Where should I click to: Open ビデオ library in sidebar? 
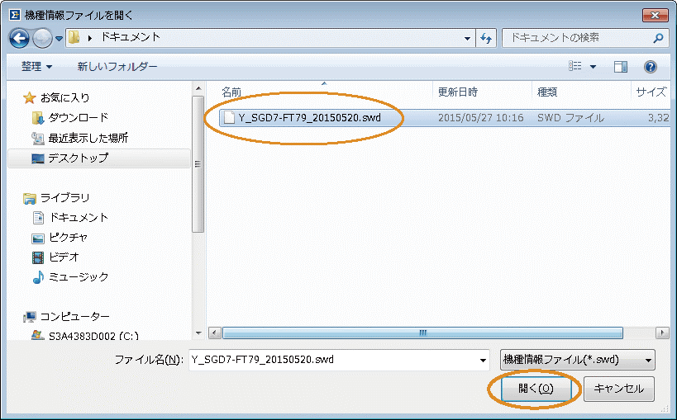coord(55,257)
